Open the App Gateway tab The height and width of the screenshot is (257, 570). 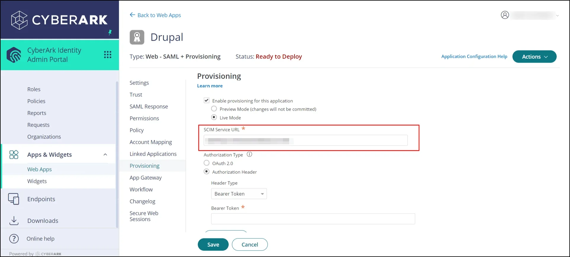coord(146,178)
